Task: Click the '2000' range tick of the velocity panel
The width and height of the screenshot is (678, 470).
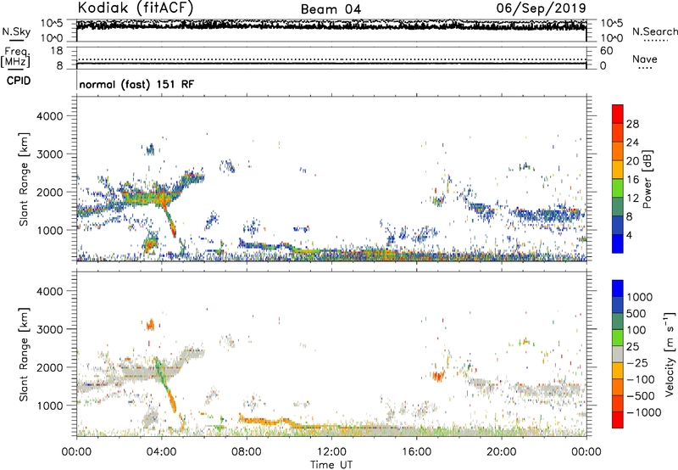Action: tap(49, 367)
